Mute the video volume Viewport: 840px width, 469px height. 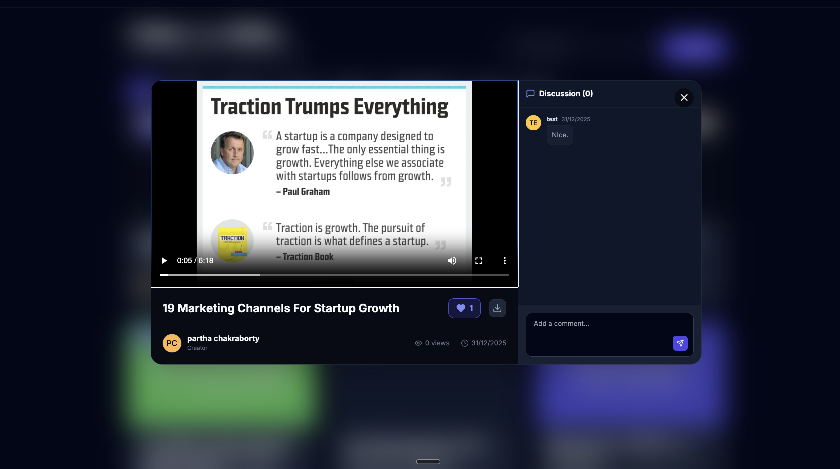coord(452,261)
